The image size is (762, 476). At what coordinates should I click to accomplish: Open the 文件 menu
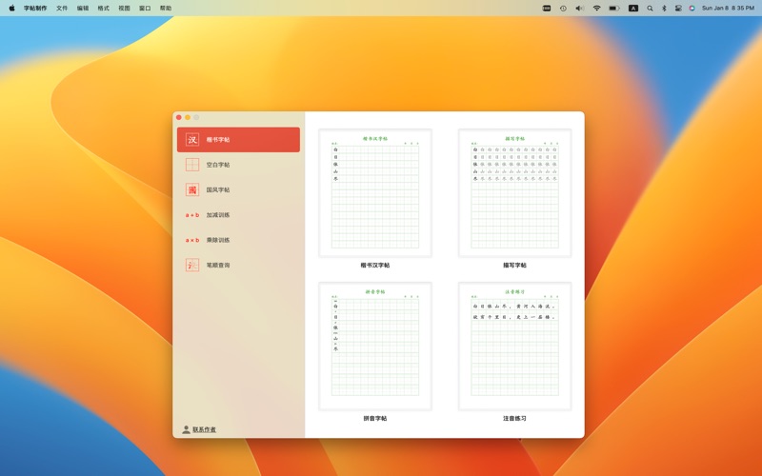pyautogui.click(x=62, y=8)
